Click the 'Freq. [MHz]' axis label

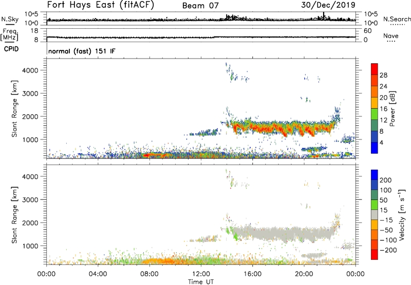click(9, 34)
